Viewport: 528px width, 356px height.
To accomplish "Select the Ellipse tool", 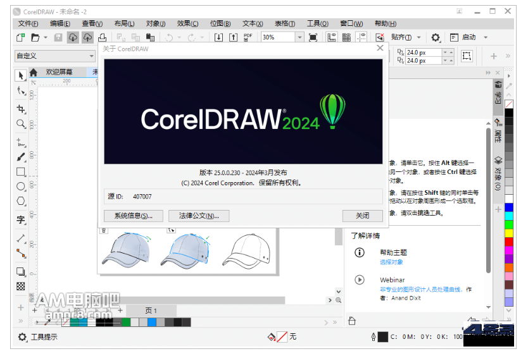I will [21, 187].
